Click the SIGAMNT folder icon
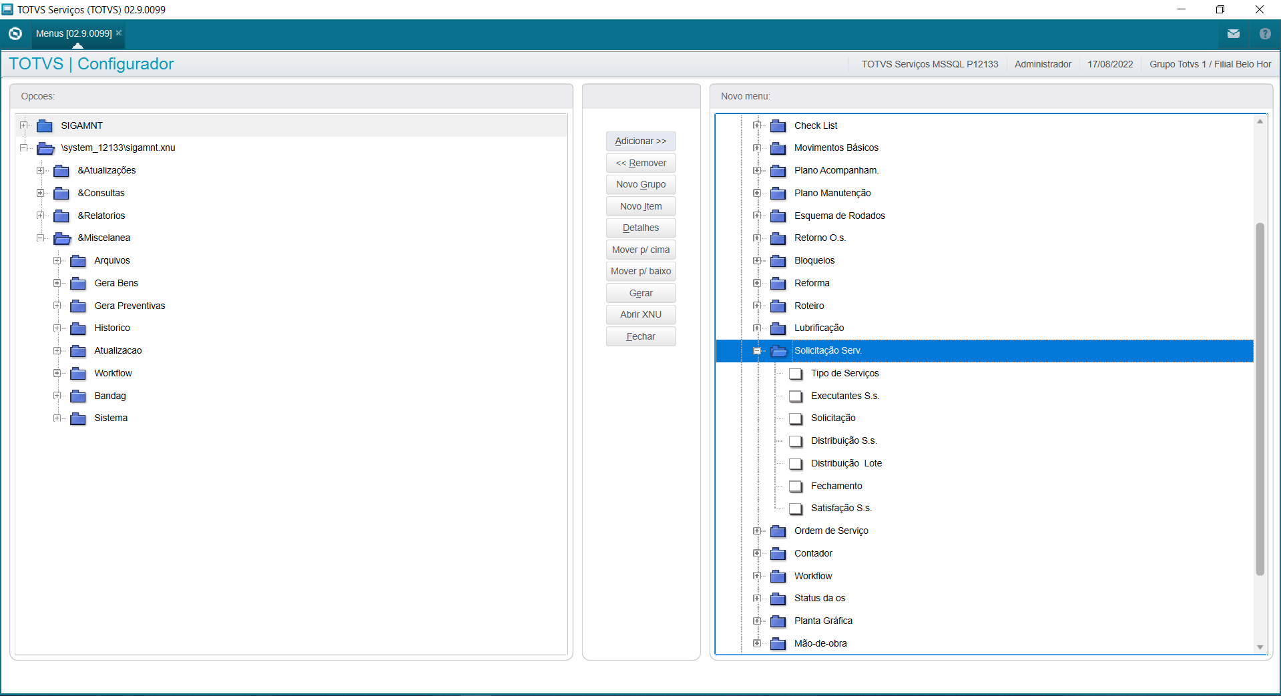The height and width of the screenshot is (696, 1281). 45,125
